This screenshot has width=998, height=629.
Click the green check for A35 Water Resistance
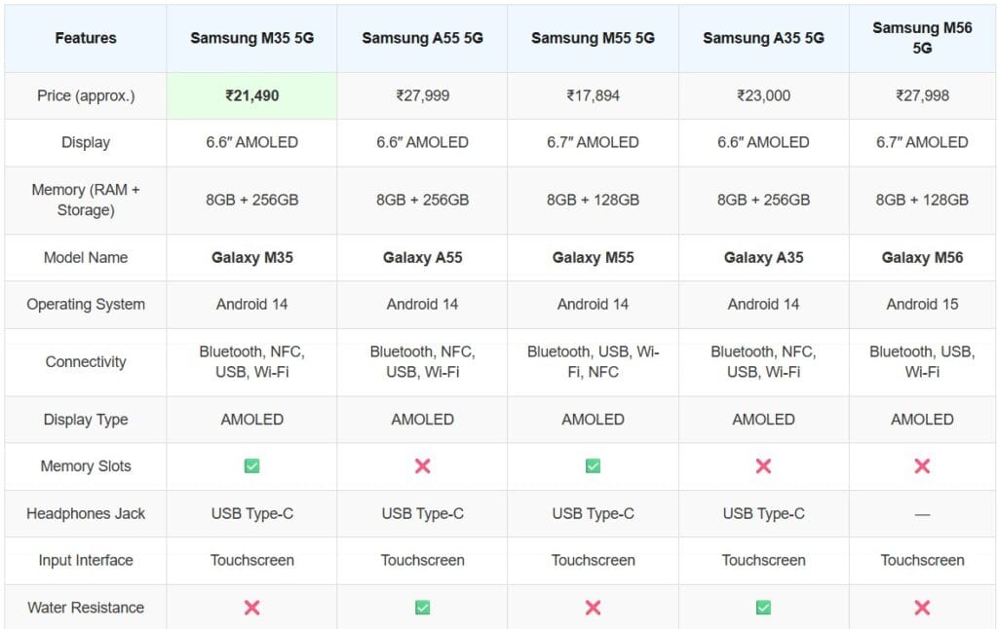click(x=763, y=608)
